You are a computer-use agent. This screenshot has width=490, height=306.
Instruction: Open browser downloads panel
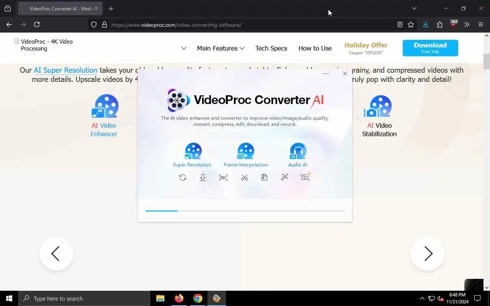[x=425, y=24]
